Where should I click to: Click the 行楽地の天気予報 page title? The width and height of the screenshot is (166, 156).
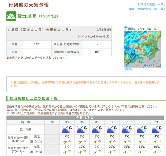point(29,5)
